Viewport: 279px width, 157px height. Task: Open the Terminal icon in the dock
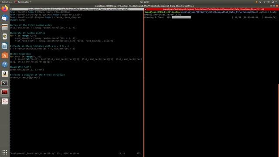click(x=5, y=83)
